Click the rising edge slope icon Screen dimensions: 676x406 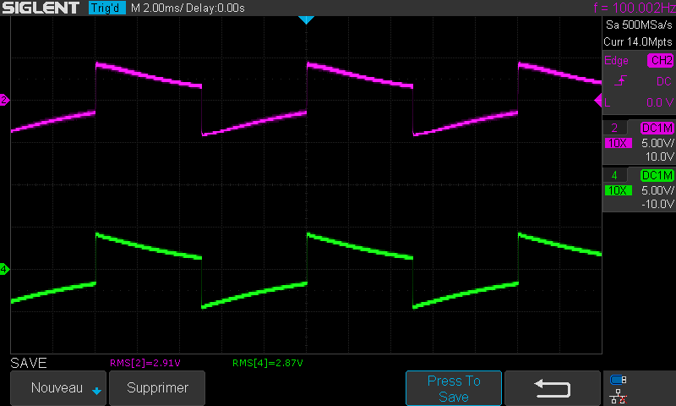point(620,80)
